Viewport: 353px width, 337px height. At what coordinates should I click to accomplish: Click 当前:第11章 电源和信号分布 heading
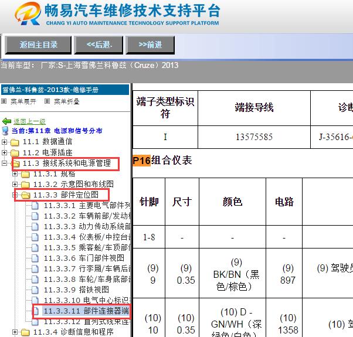pos(57,131)
